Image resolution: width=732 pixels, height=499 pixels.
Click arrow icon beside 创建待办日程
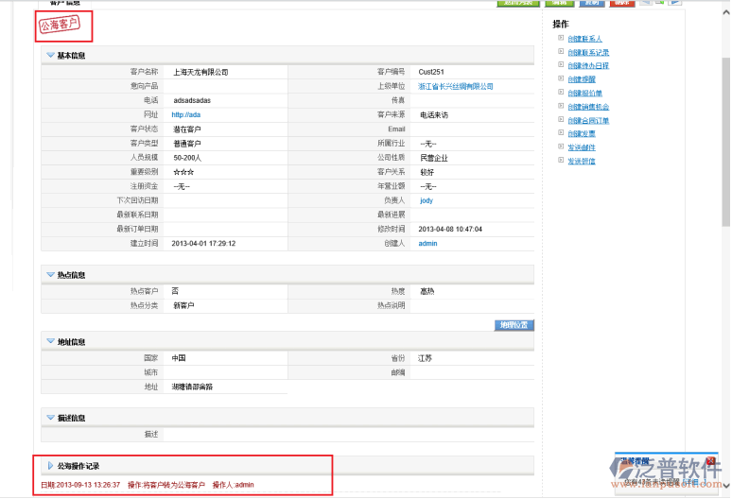click(x=561, y=65)
